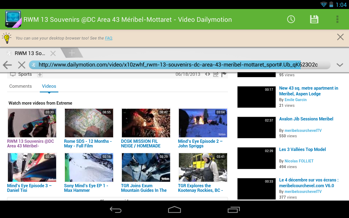Open the 02:39 Top Model thumbnail
This screenshot has height=218, width=349.
tap(257, 158)
